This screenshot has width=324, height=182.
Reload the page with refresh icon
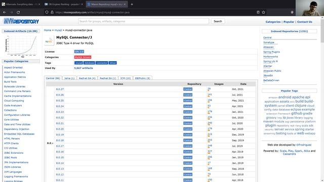click(18, 12)
